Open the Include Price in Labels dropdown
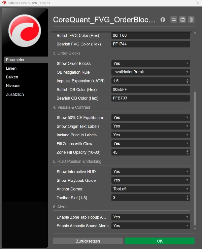Image resolution: width=202 pixels, height=249 pixels. point(151,135)
